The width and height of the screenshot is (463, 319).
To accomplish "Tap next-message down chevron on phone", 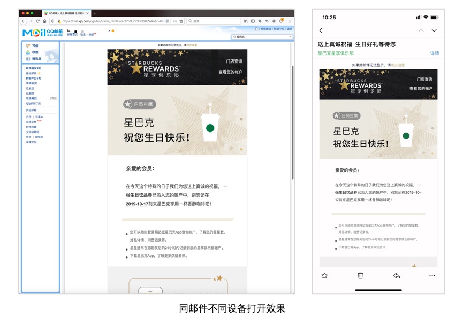I will click(434, 30).
